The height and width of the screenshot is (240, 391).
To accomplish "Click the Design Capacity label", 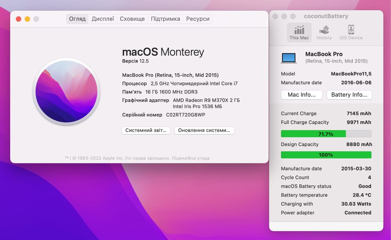I will coord(300,144).
